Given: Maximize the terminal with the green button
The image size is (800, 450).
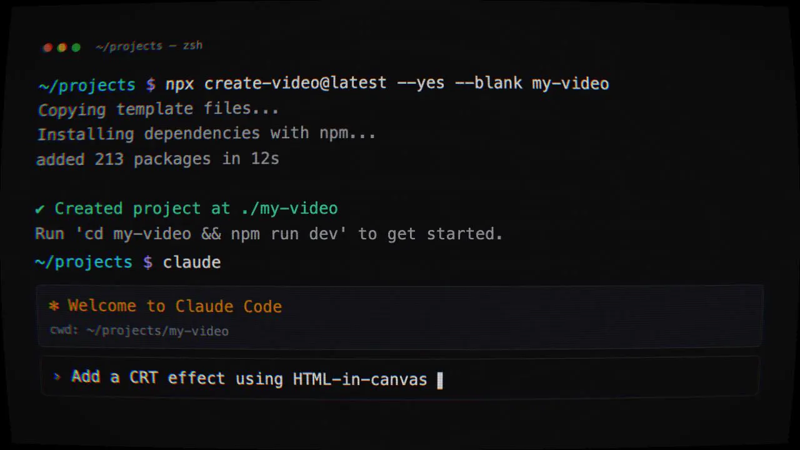Looking at the screenshot, I should pyautogui.click(x=76, y=47).
